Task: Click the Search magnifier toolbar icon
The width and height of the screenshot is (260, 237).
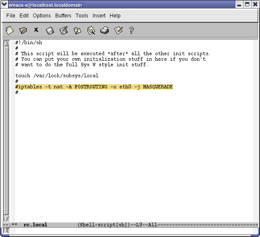Action: pyautogui.click(x=91, y=31)
